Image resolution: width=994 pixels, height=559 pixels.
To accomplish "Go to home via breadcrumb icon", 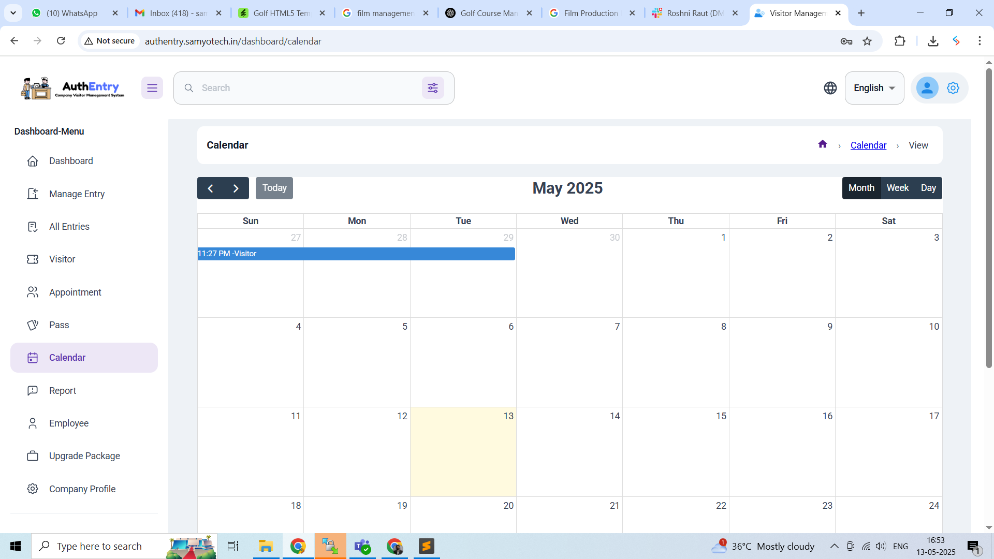I will coord(822,144).
